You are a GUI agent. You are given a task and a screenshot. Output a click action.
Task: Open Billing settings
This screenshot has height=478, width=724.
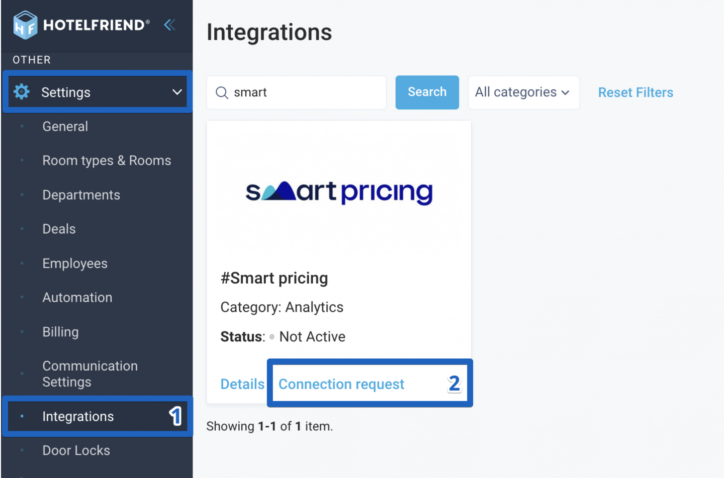pos(61,332)
